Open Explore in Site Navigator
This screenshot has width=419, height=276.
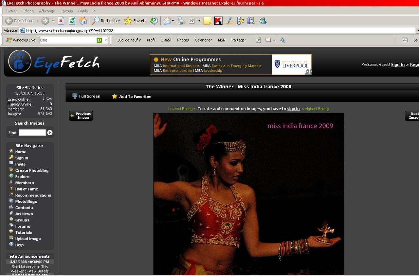(x=22, y=177)
